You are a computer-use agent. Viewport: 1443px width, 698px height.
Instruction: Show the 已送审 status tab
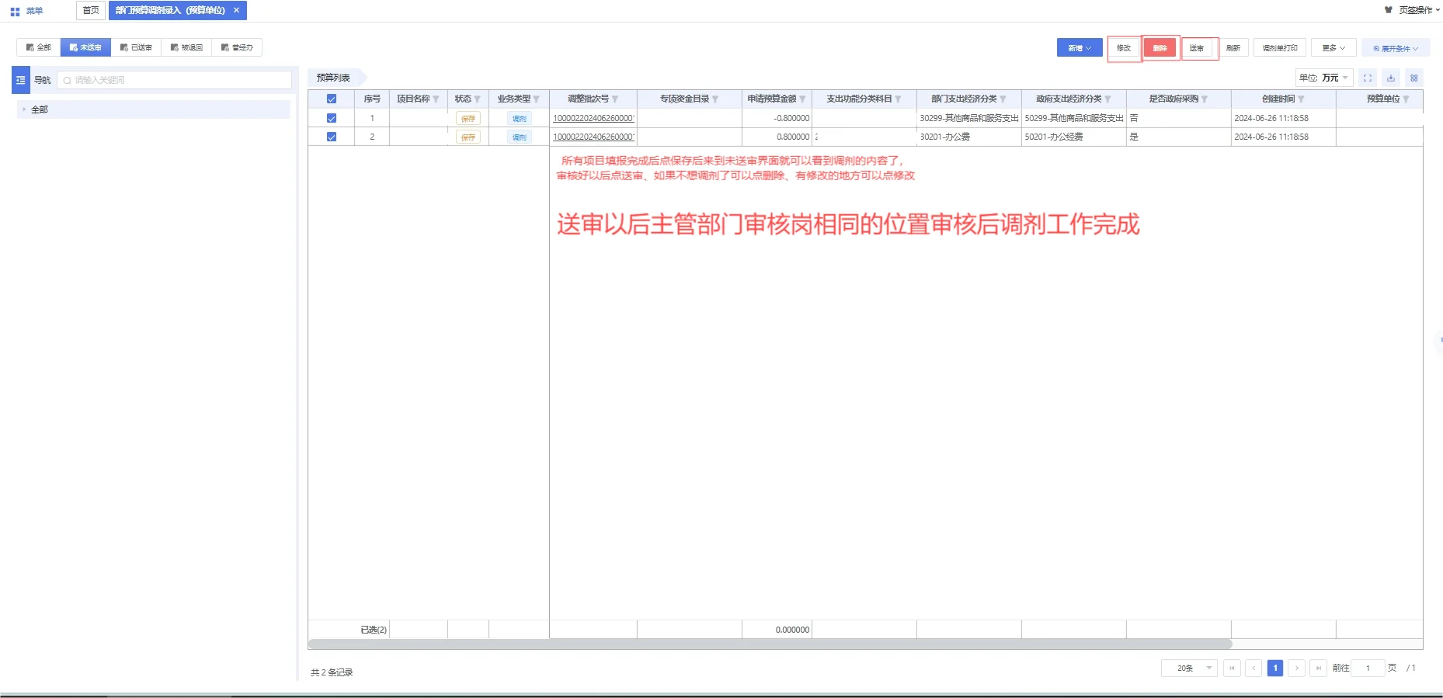point(136,47)
